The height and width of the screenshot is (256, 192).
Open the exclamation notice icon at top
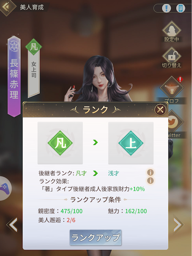tap(166, 8)
